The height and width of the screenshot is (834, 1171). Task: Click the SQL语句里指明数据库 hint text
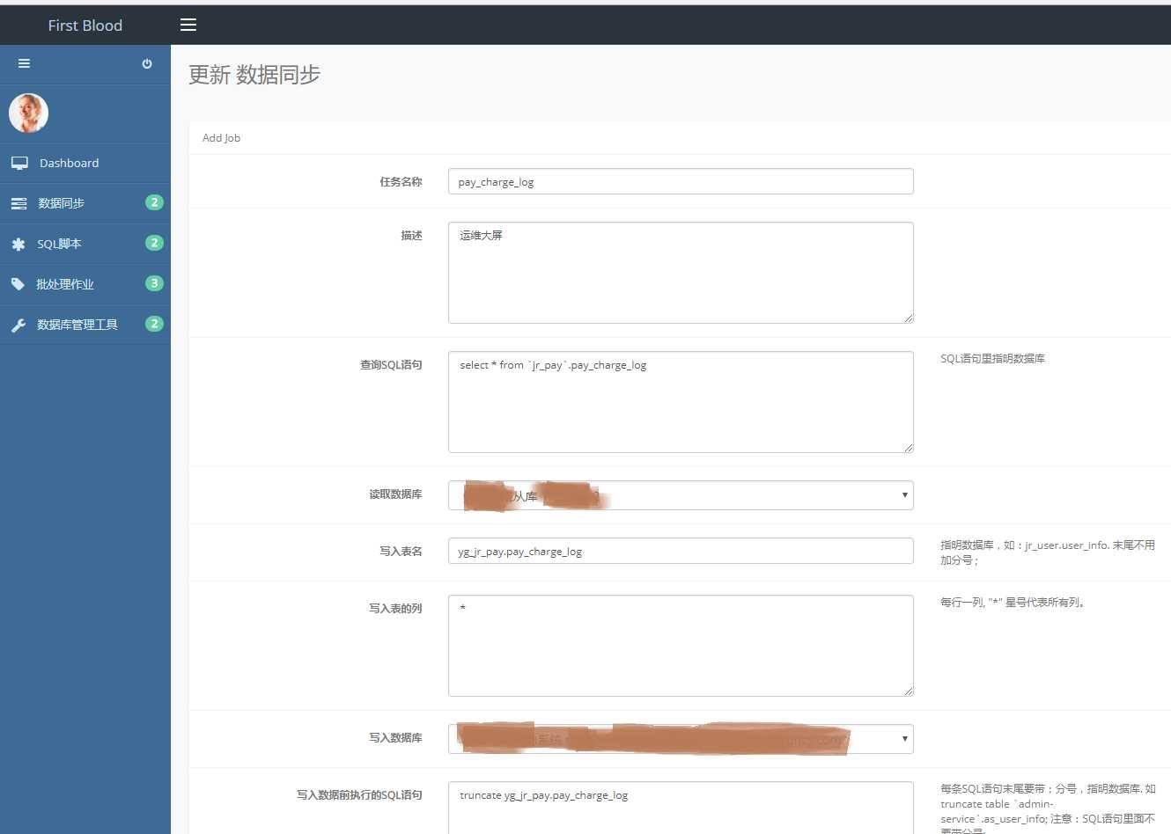point(992,359)
